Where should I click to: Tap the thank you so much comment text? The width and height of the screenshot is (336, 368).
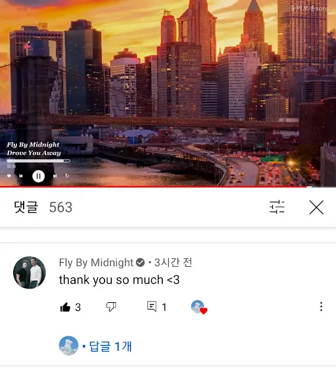pyautogui.click(x=119, y=280)
